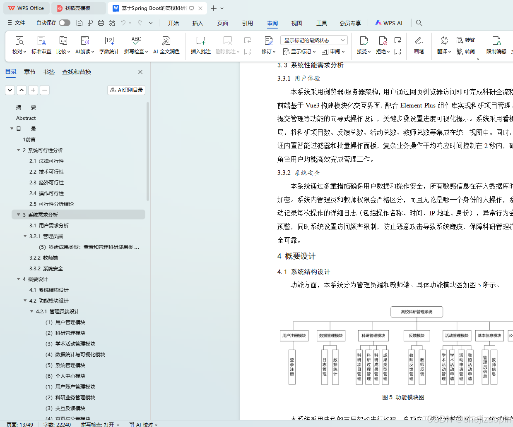Toggle the 自动保存 auto-save switch

click(x=65, y=23)
